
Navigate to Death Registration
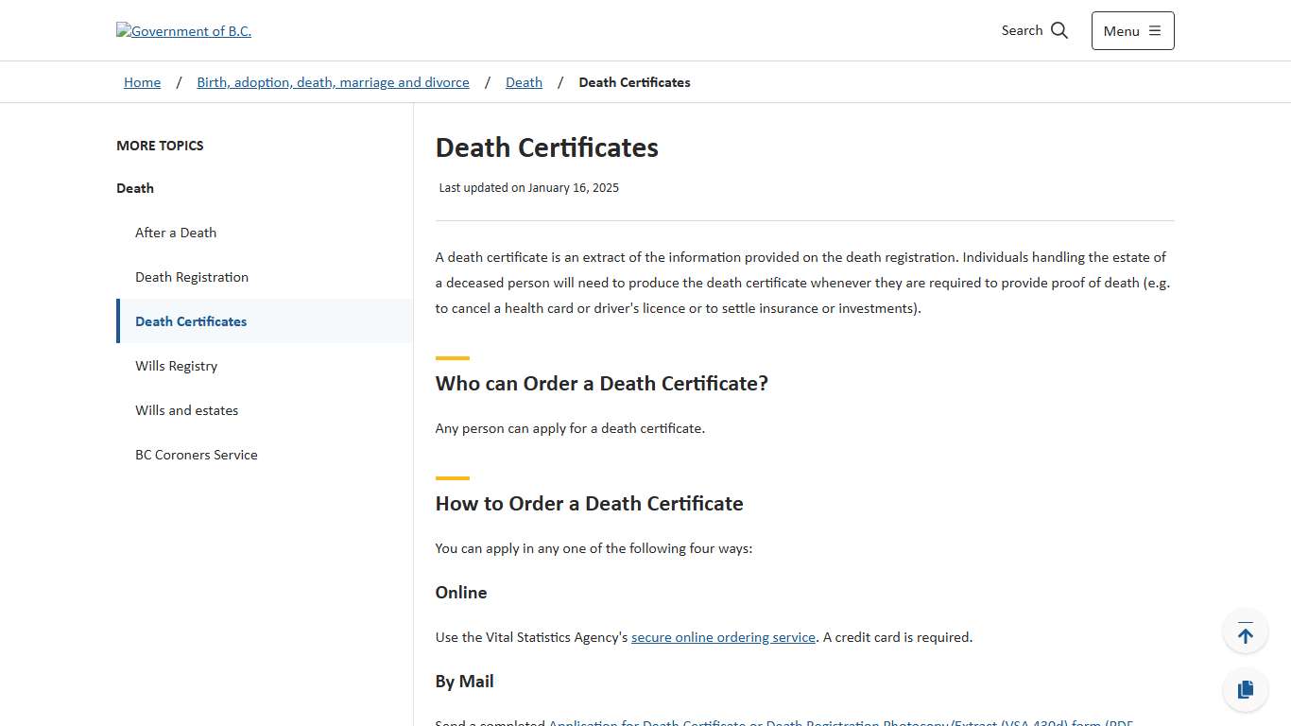(x=192, y=277)
